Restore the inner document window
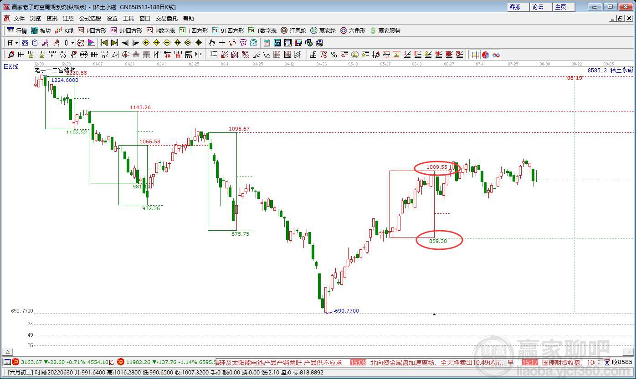Viewport: 636px width, 379px height. 620,19
